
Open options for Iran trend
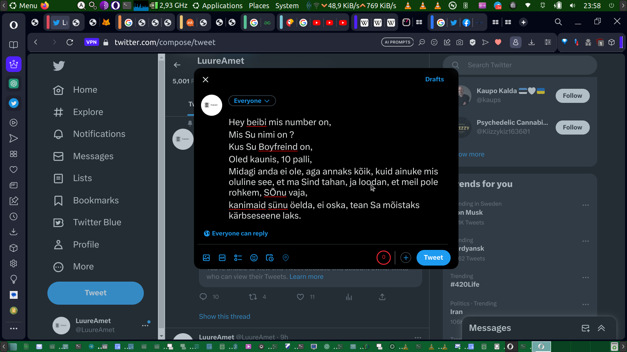585,304
